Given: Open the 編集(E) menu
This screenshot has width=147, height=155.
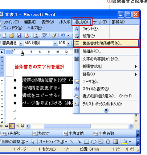Looking at the screenshot, I should click(x=30, y=22).
